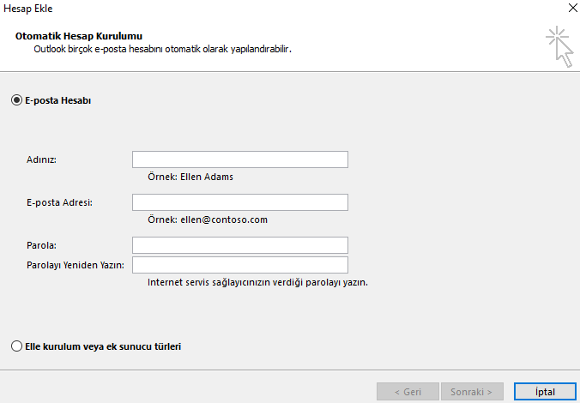Click inside the Parola field

tap(239, 246)
